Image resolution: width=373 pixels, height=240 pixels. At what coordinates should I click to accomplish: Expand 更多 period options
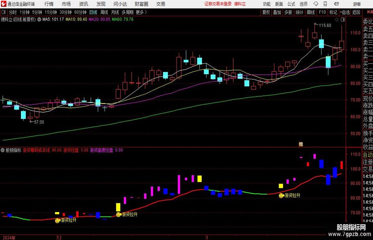click(141, 12)
